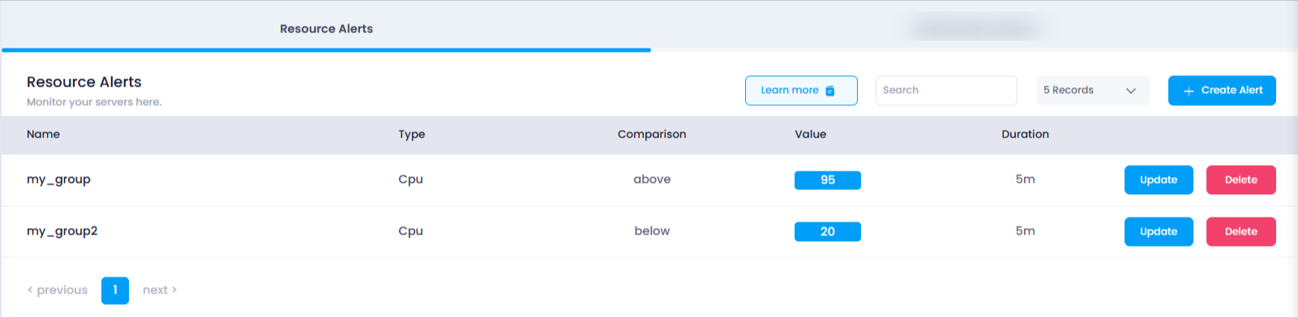
Task: Focus the Search input field
Action: click(946, 91)
